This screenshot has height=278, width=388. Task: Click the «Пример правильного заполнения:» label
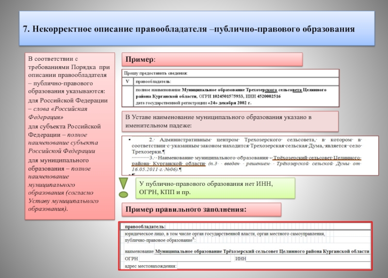click(x=201, y=209)
